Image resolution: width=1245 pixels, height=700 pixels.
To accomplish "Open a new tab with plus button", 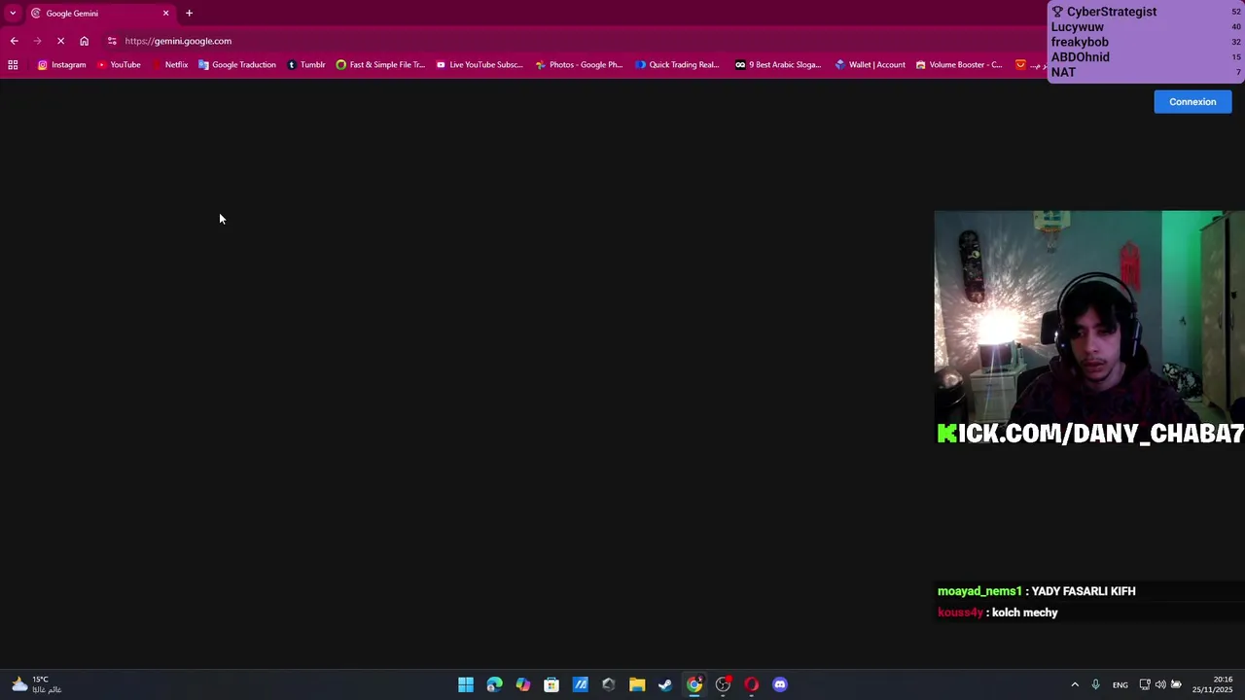I will [x=190, y=14].
